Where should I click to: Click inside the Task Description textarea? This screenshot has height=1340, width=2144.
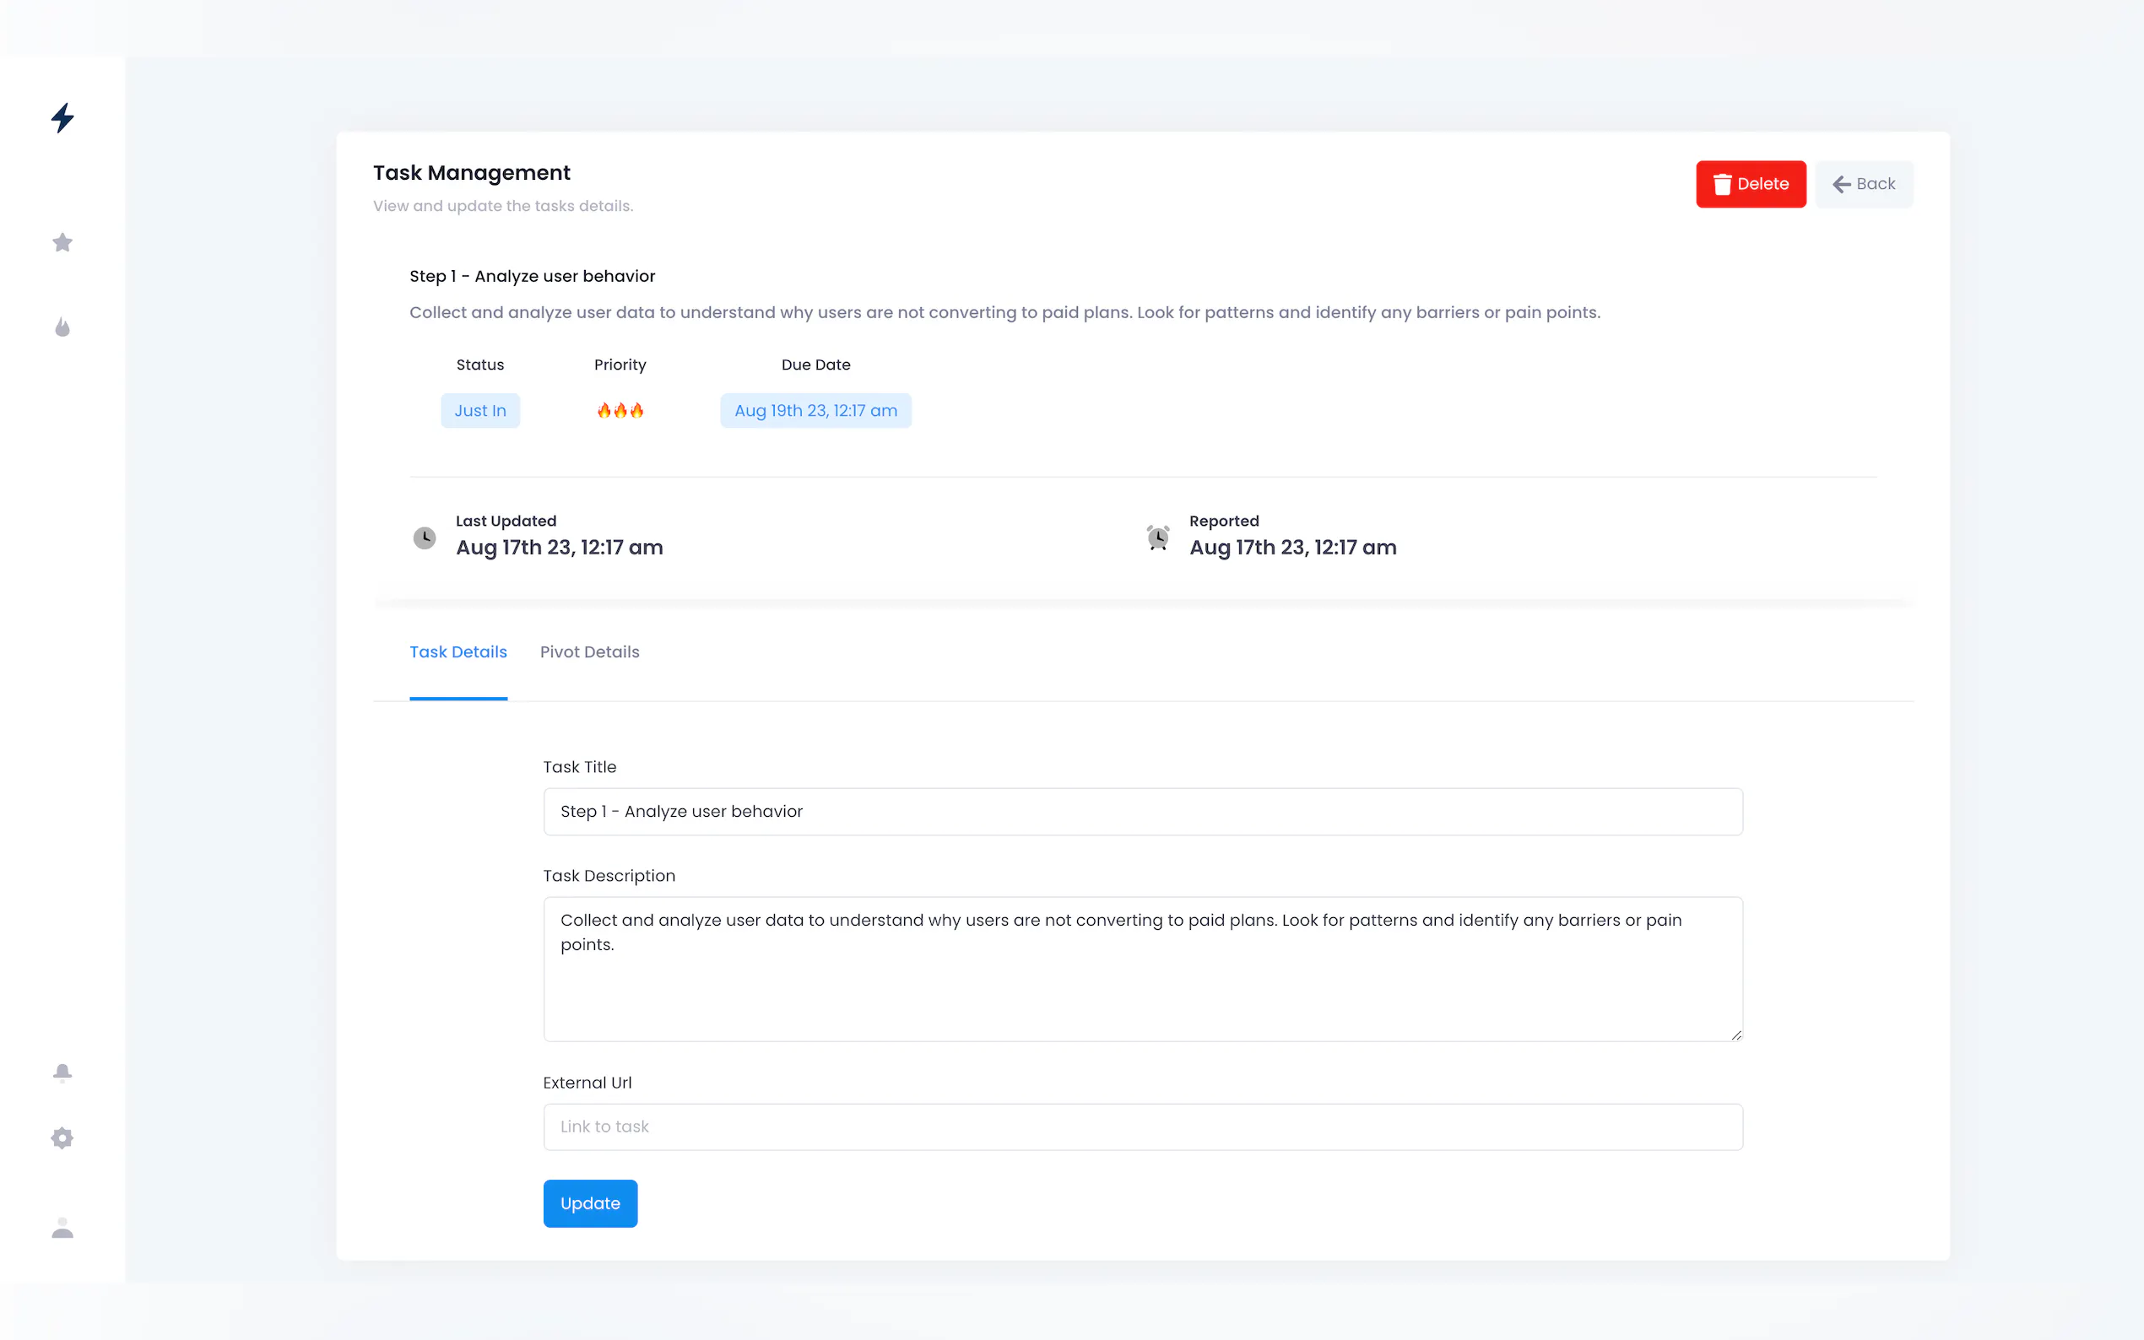point(1142,984)
